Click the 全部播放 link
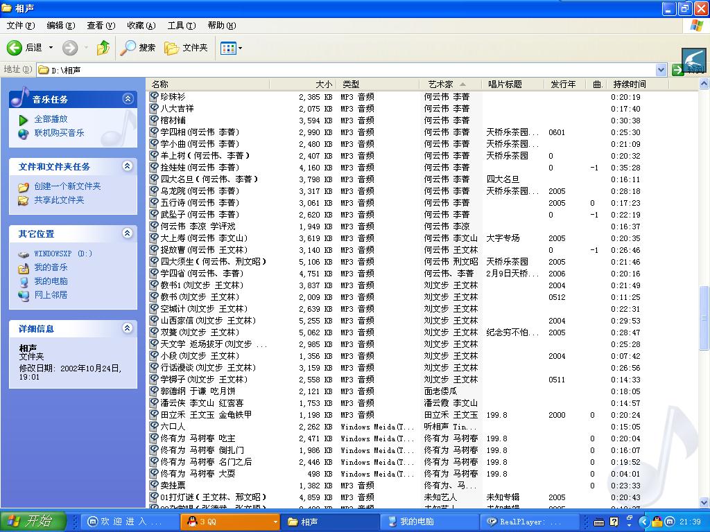Image resolution: width=710 pixels, height=532 pixels. (51, 119)
